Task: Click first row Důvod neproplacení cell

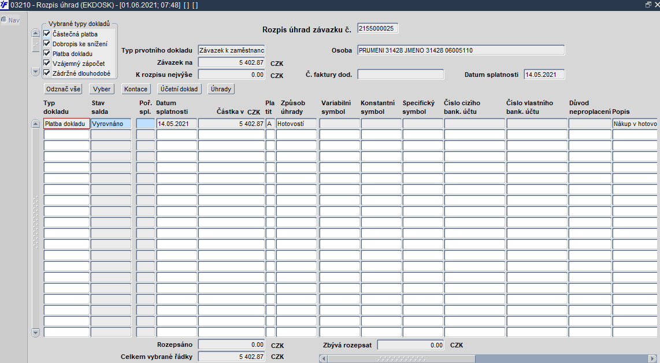Action: 590,124
